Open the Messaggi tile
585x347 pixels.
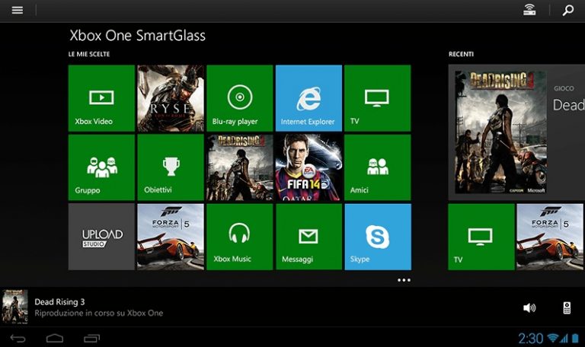click(308, 237)
